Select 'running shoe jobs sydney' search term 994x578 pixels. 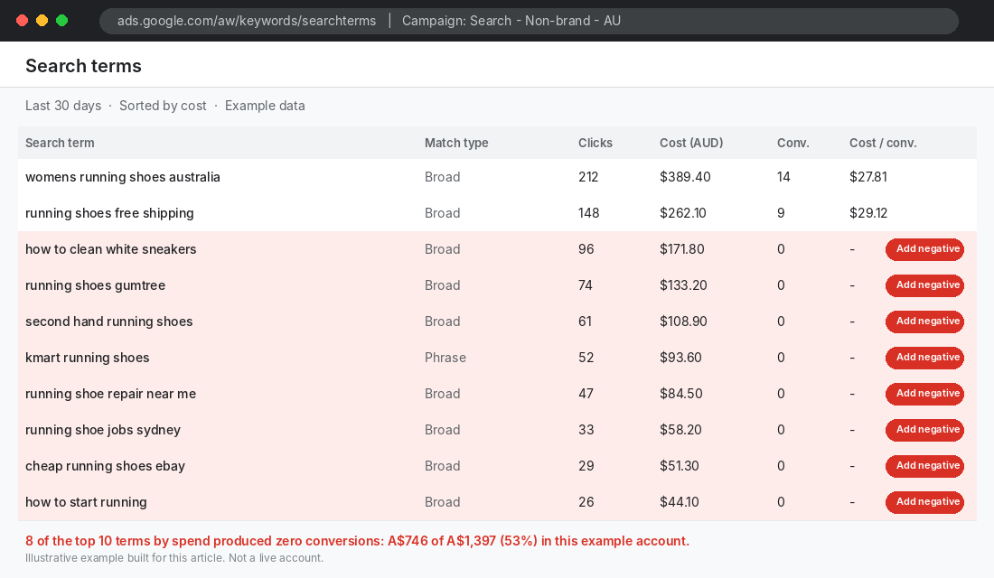point(103,430)
